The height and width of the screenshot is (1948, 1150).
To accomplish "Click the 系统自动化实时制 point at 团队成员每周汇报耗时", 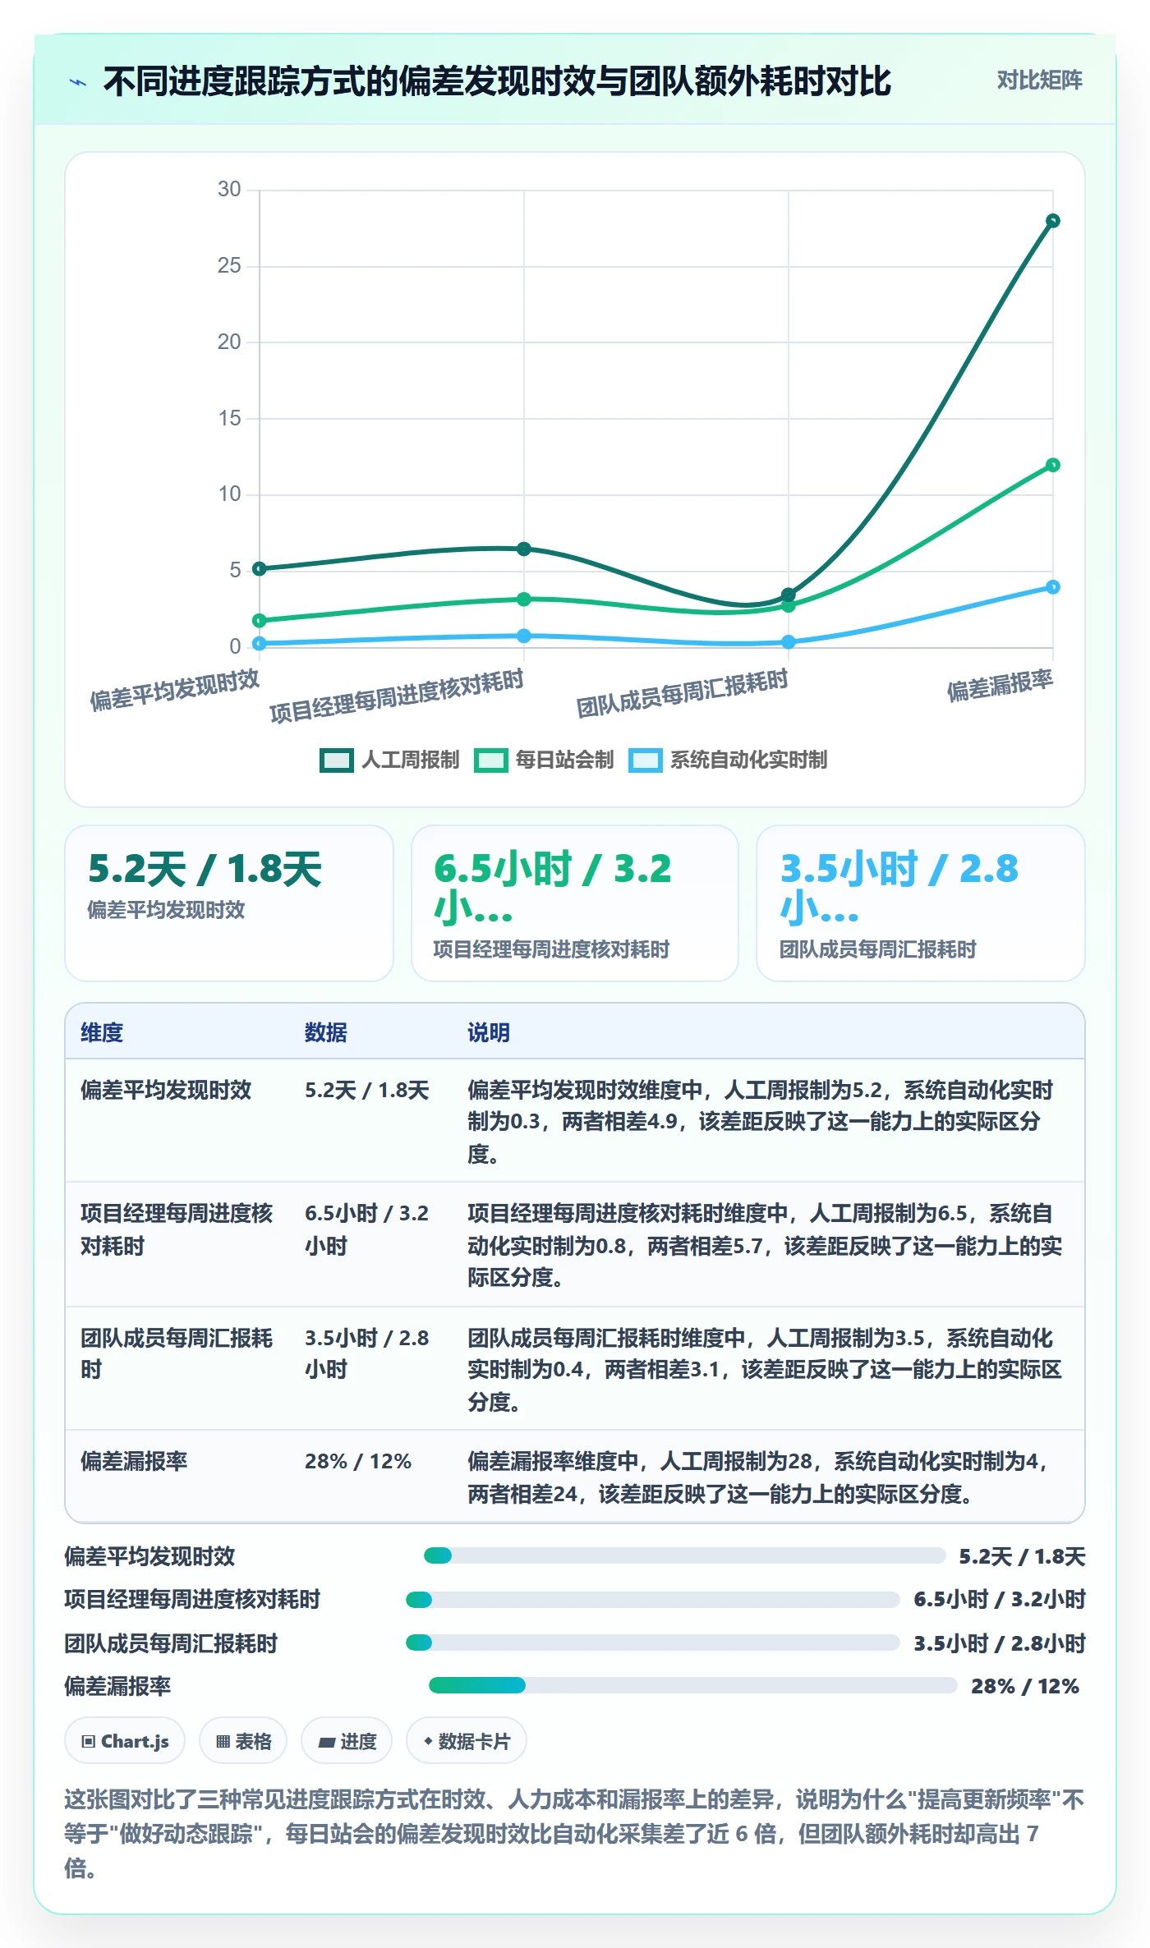I will [x=789, y=641].
